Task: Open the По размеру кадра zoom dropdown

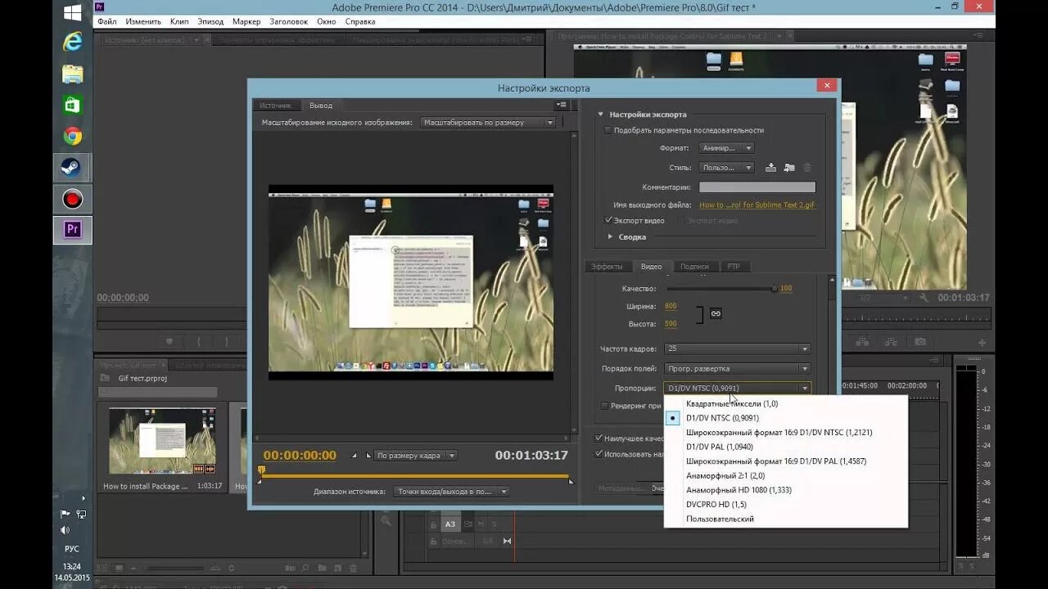Action: pos(416,456)
